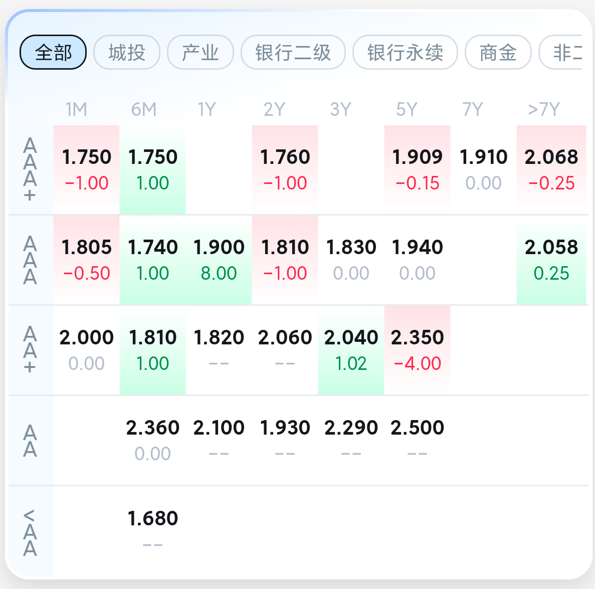Viewport: 595px width, 589px height.
Task: Select the AAA+ rating row label
Action: coord(30,170)
